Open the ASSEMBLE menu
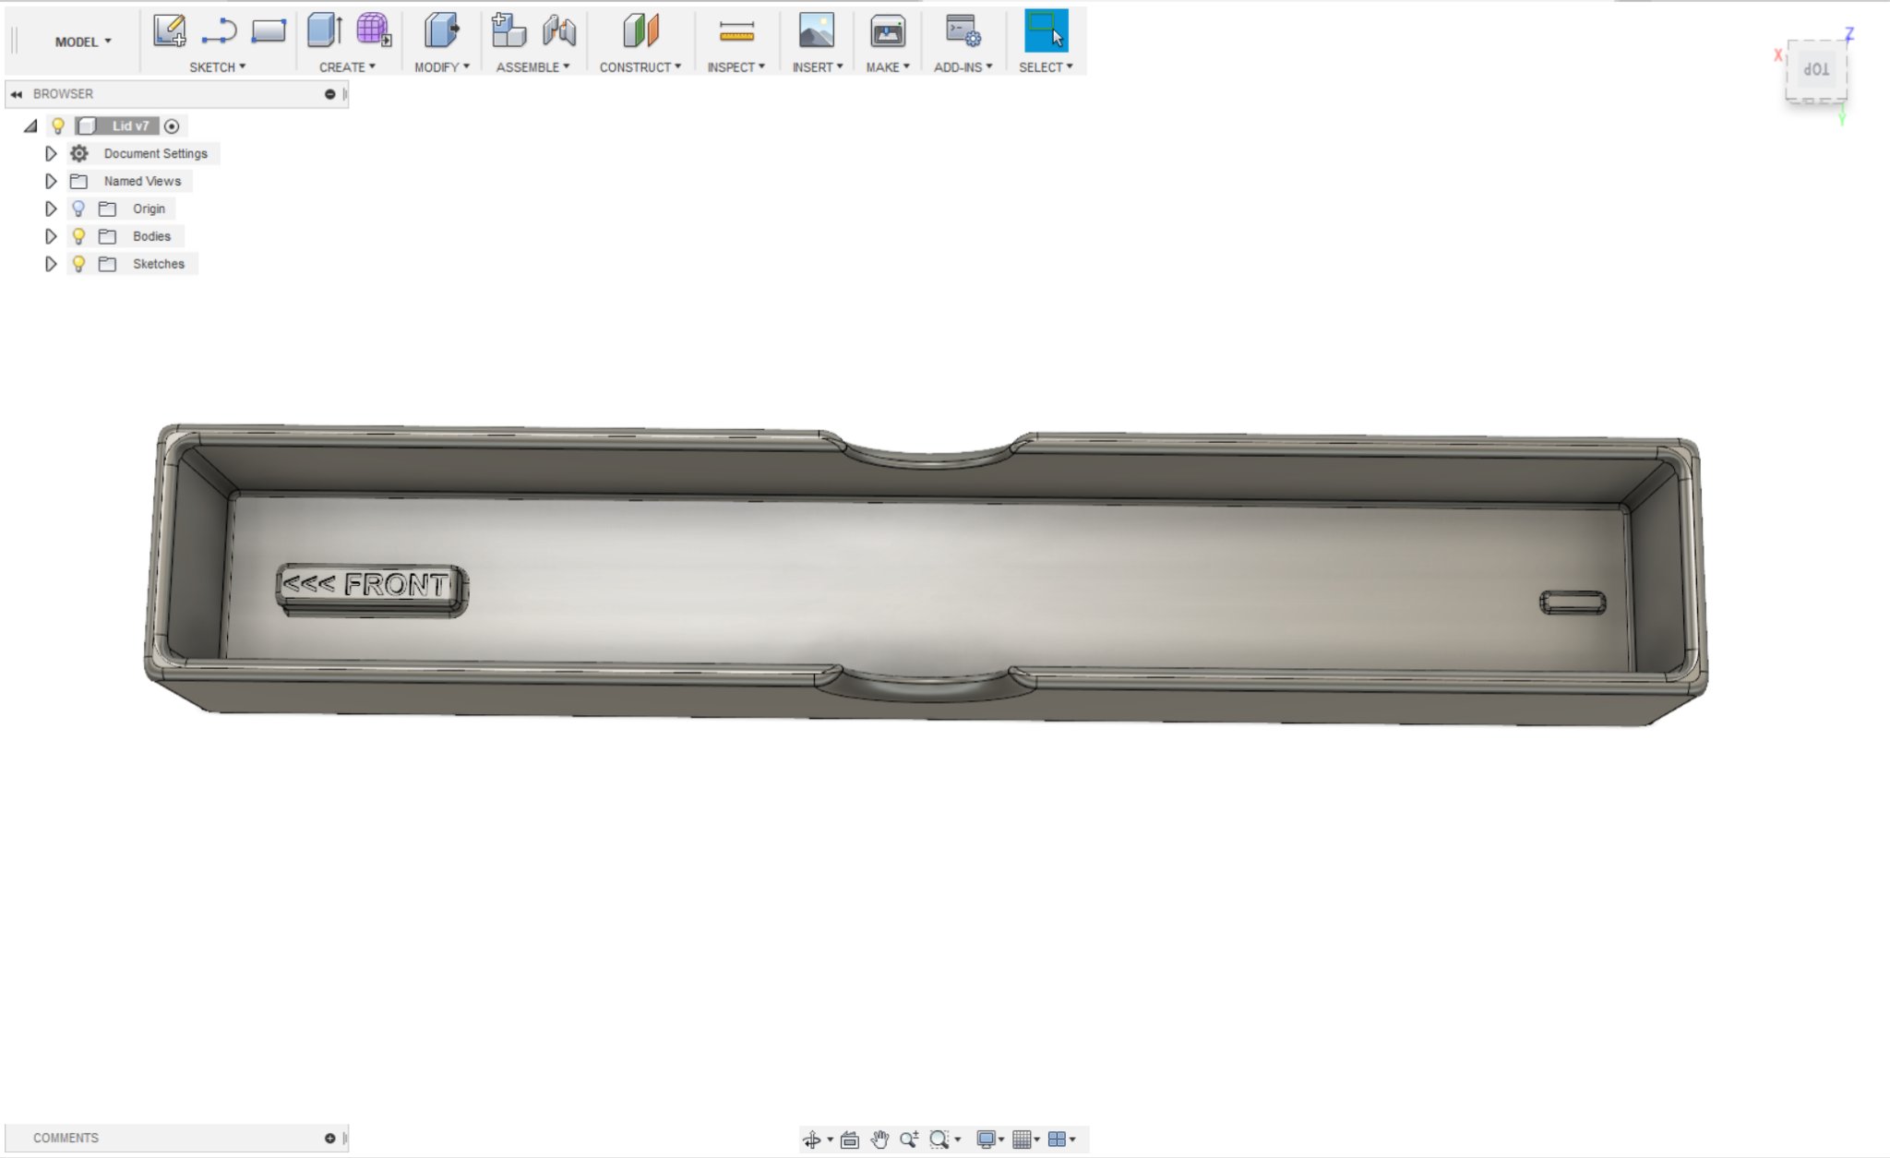1890x1158 pixels. [532, 67]
